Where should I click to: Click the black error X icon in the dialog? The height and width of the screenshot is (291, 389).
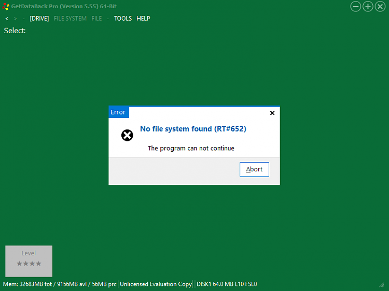point(127,135)
